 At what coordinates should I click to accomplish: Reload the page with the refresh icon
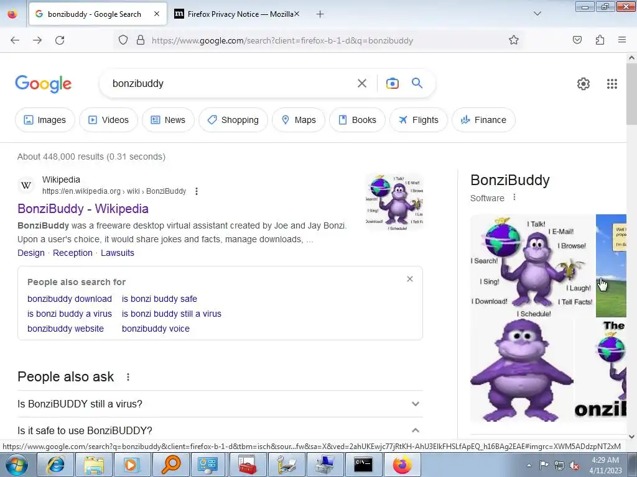tap(60, 40)
